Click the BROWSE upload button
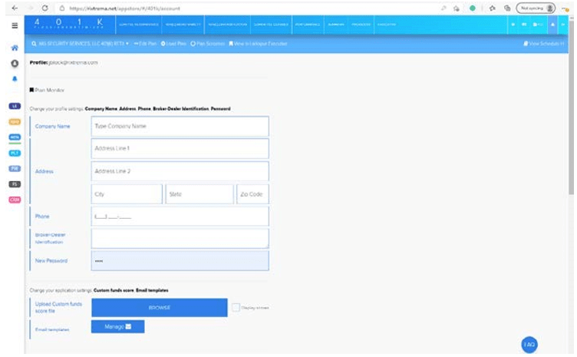577x357 pixels. tap(160, 308)
